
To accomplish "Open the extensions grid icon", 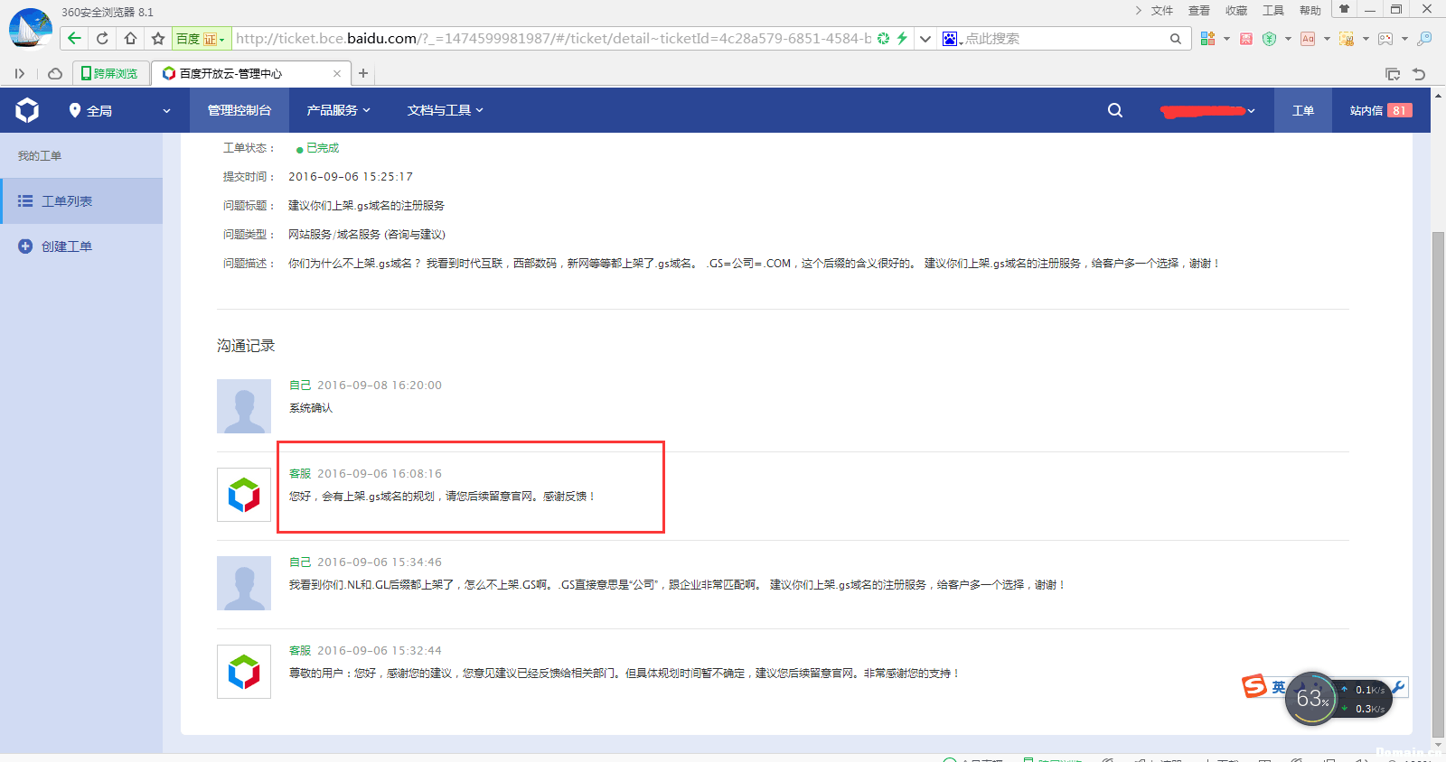I will (1207, 39).
